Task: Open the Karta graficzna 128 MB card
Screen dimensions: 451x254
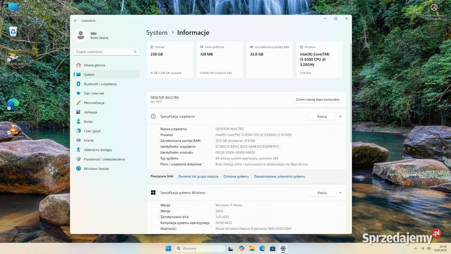Action: click(220, 60)
